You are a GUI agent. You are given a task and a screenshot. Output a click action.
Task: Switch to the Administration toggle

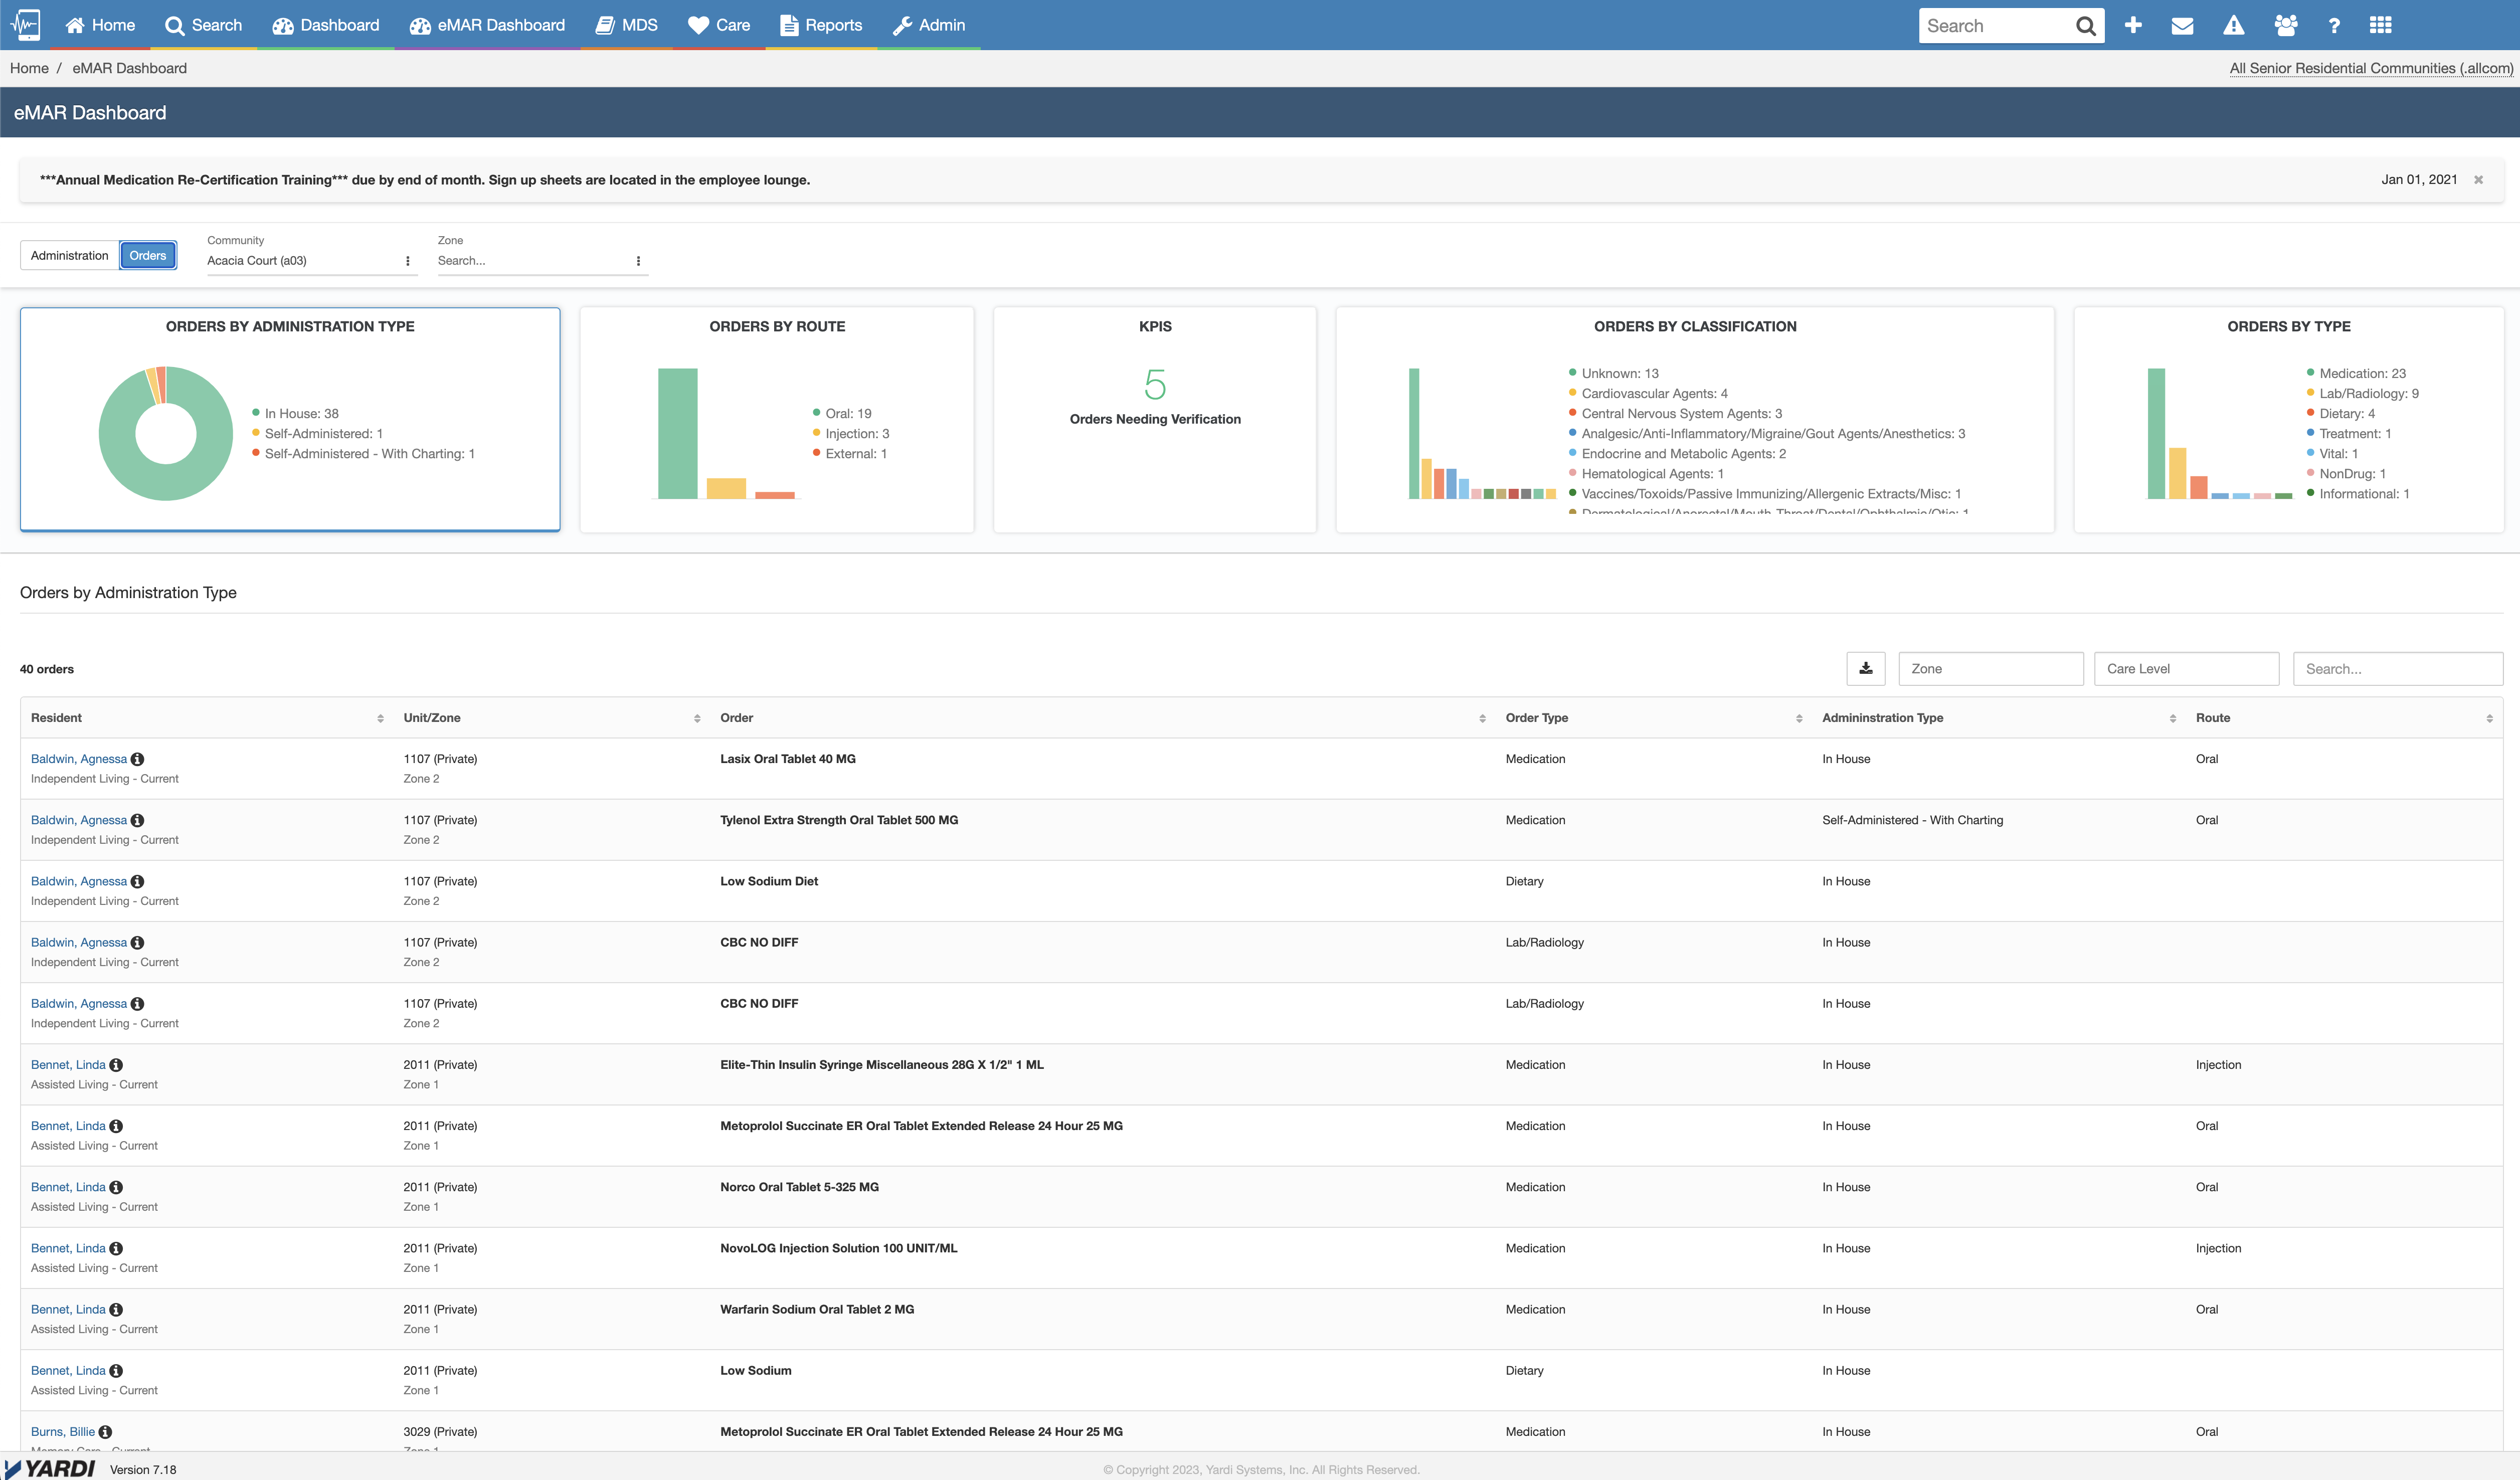pos(68,255)
